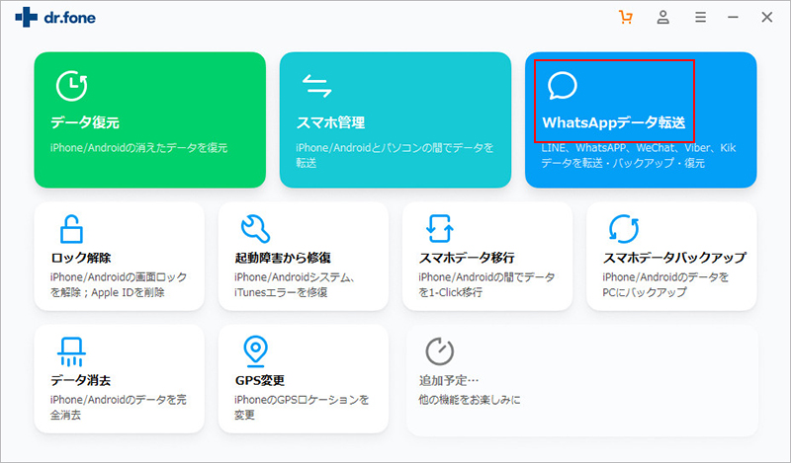Open the データ復元 heading

85,122
